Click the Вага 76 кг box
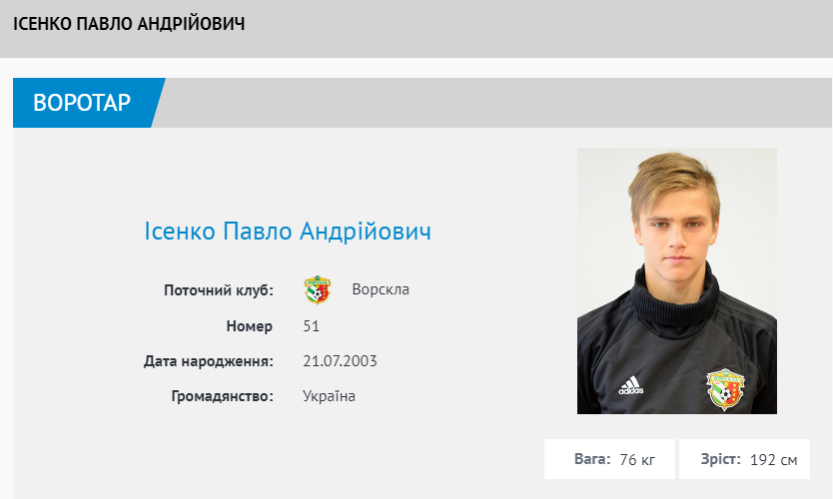Screen dimensions: 833x499 609,459
